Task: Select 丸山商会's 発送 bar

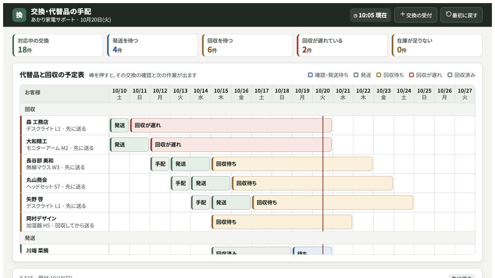Action: 211,183
